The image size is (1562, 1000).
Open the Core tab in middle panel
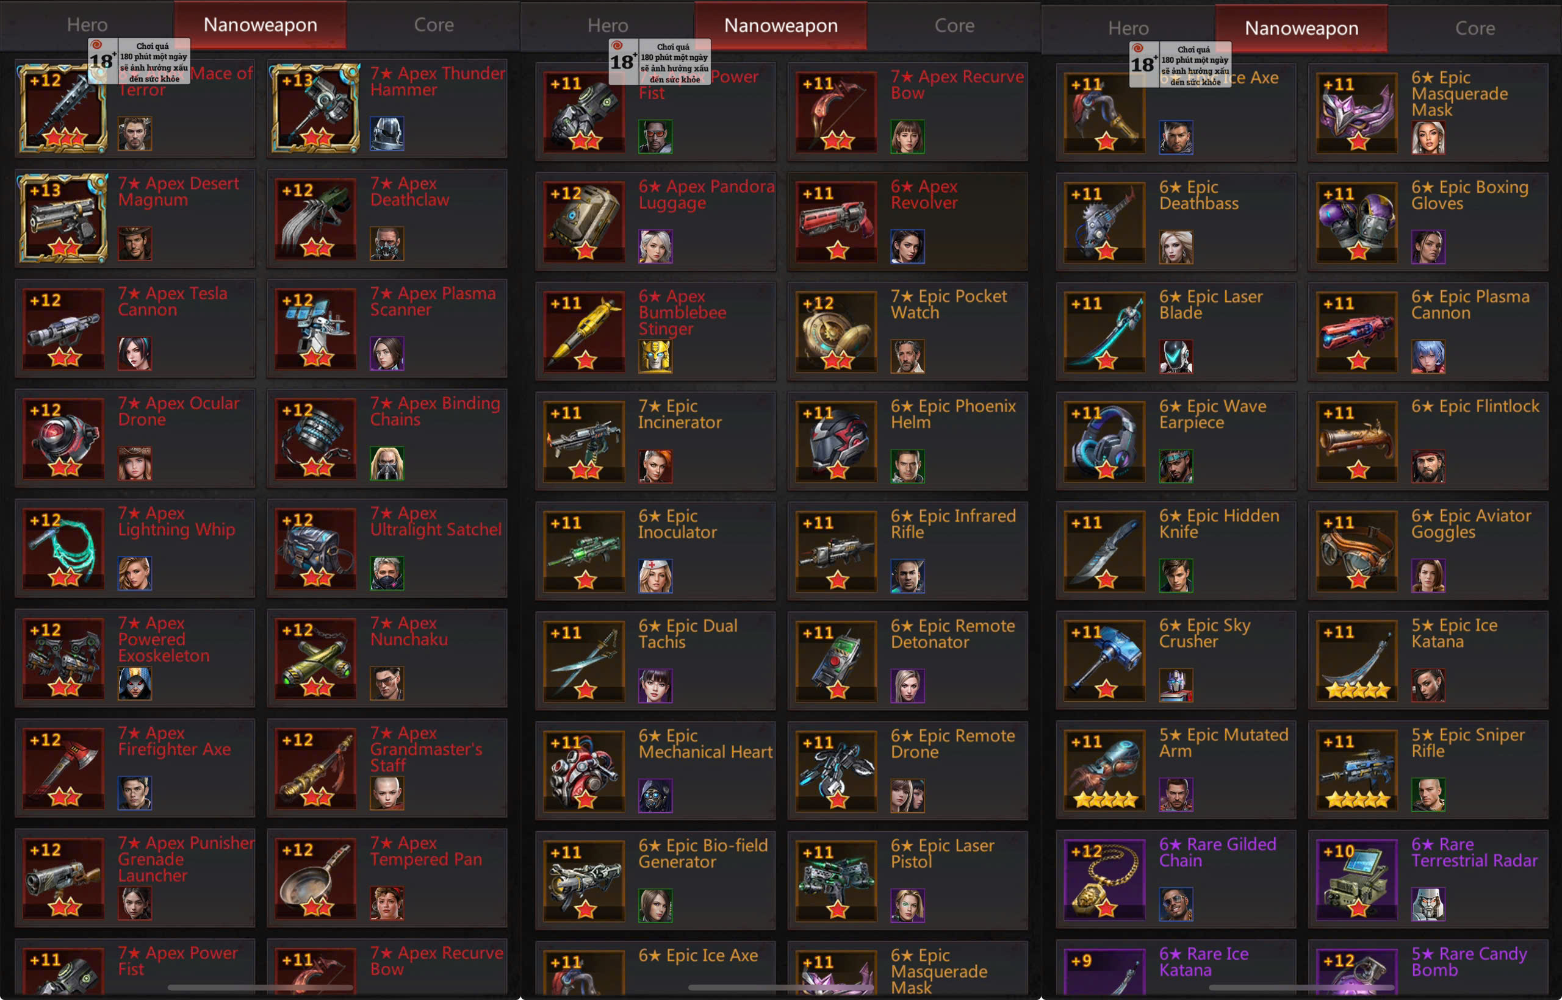pos(954,26)
